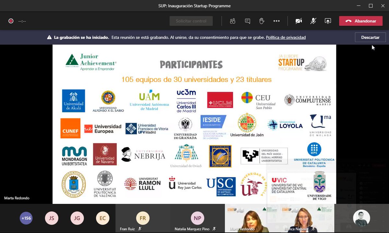Click the Universidad Nebrija logo
This screenshot has width=389, height=233.
143,155
